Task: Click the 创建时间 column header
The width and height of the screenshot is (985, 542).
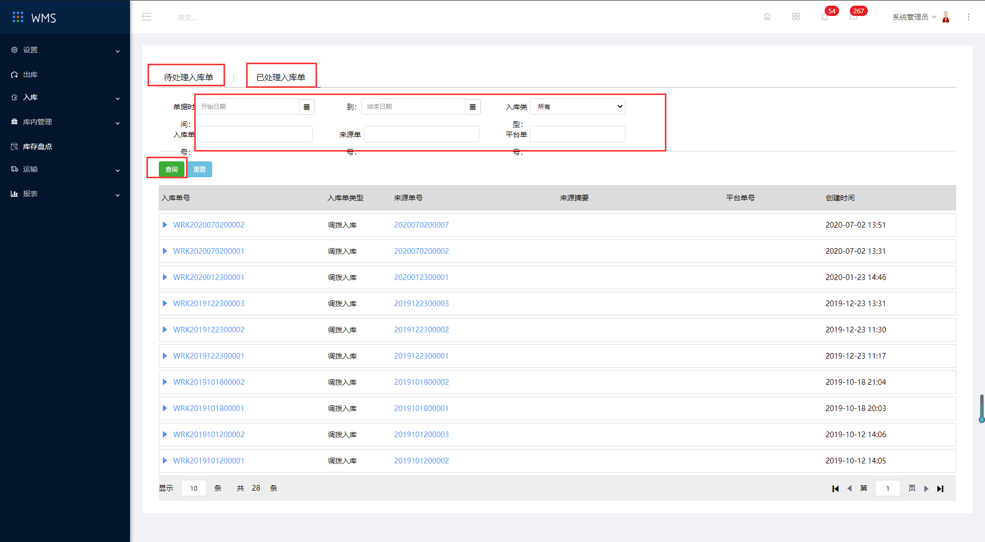Action: pos(840,198)
